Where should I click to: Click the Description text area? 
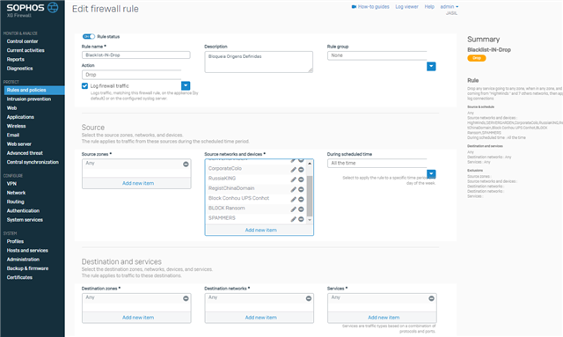(259, 62)
